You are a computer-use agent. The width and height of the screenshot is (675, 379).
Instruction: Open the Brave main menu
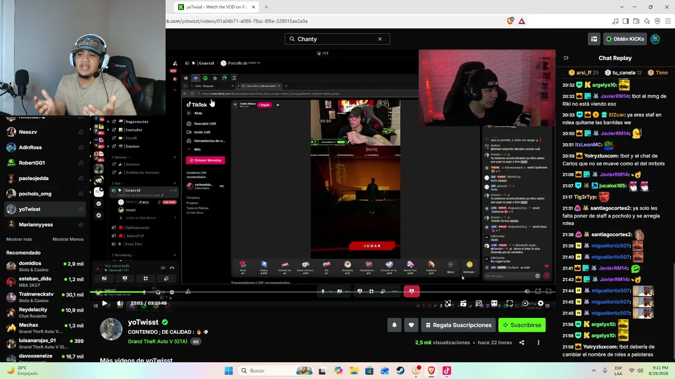tap(668, 21)
